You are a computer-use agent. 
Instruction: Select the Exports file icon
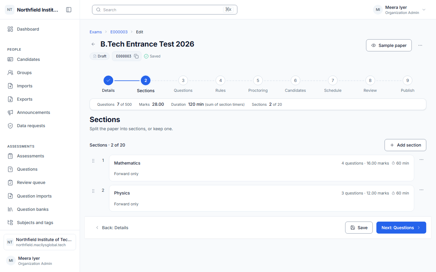click(10, 99)
